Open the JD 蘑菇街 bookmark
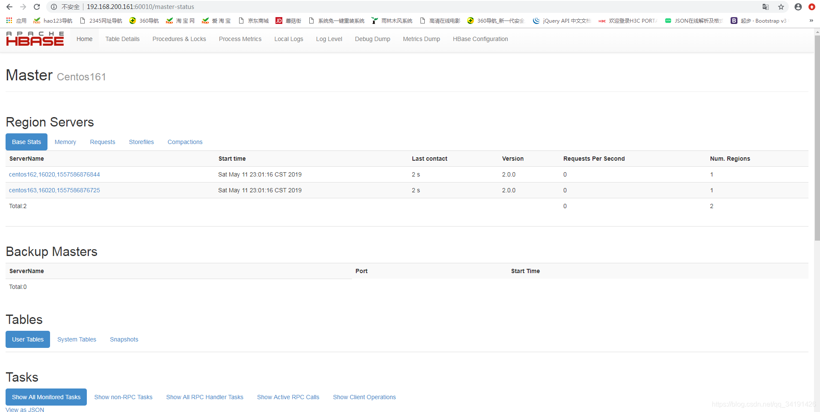The height and width of the screenshot is (412, 820). (x=288, y=21)
